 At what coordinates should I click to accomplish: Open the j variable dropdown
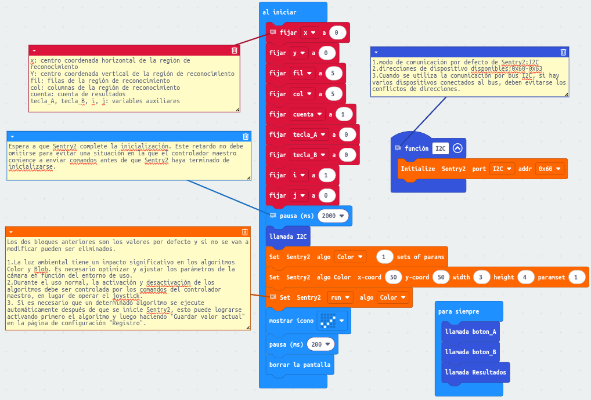(x=299, y=196)
